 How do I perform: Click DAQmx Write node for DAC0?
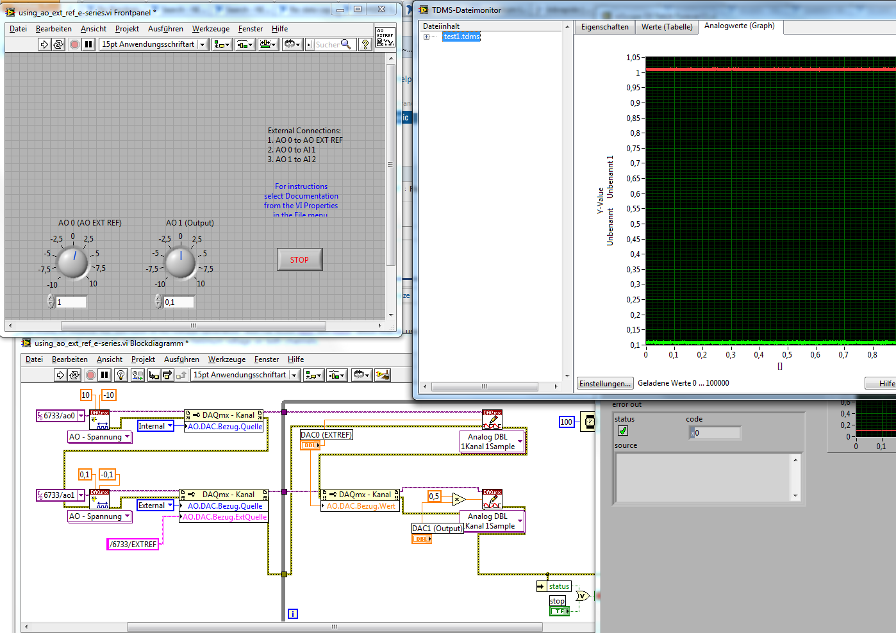(492, 420)
